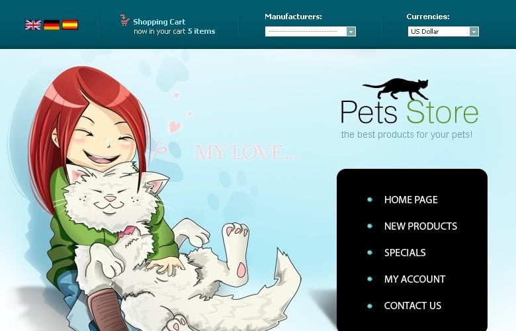Open the US Dollar currency combo box
Viewport: 516px width, 331px height.
pos(443,32)
